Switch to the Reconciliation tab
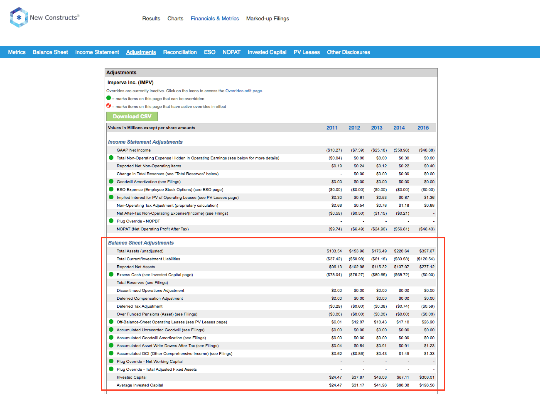Image resolution: width=540 pixels, height=394 pixels. 180,52
